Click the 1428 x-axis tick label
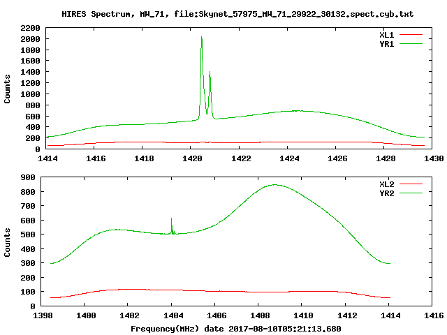 pyautogui.click(x=386, y=158)
